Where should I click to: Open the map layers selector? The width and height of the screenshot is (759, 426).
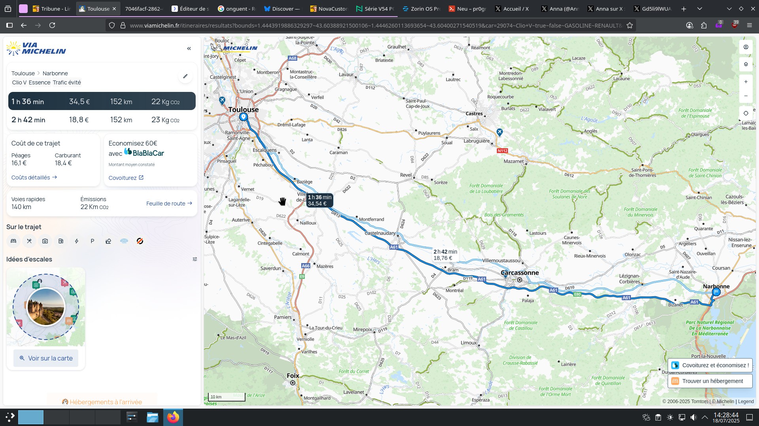pyautogui.click(x=746, y=64)
